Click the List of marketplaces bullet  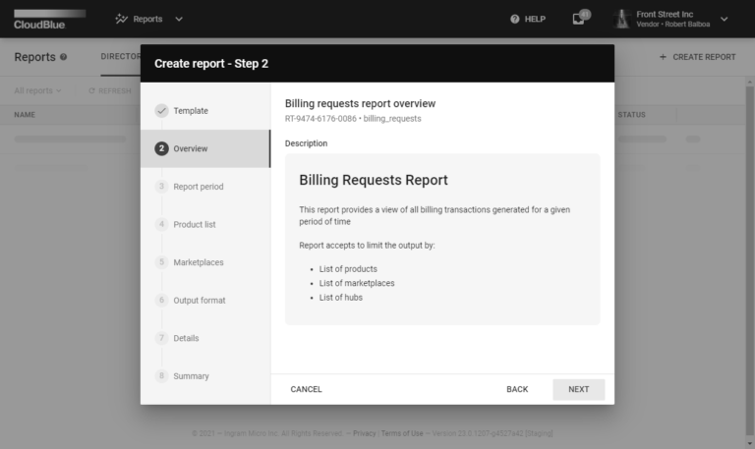pos(356,284)
